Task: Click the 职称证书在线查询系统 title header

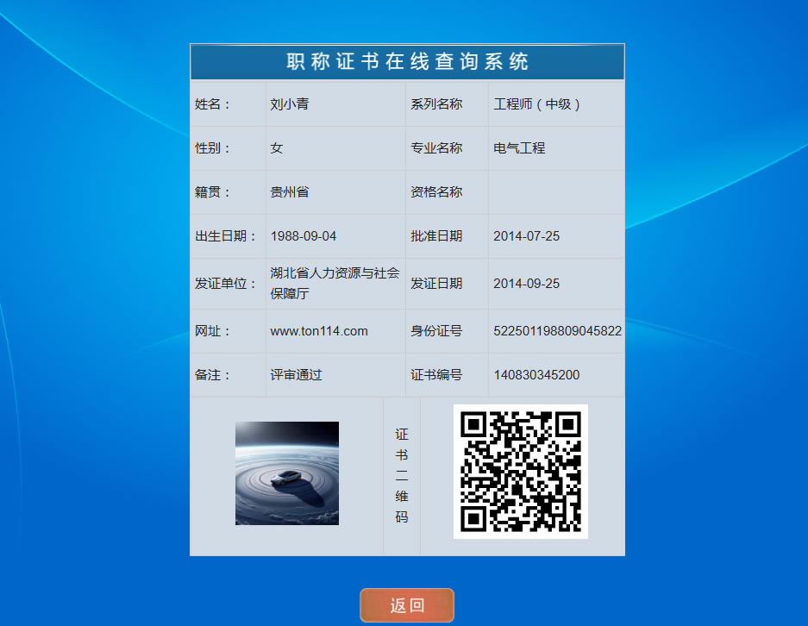Action: pyautogui.click(x=407, y=62)
